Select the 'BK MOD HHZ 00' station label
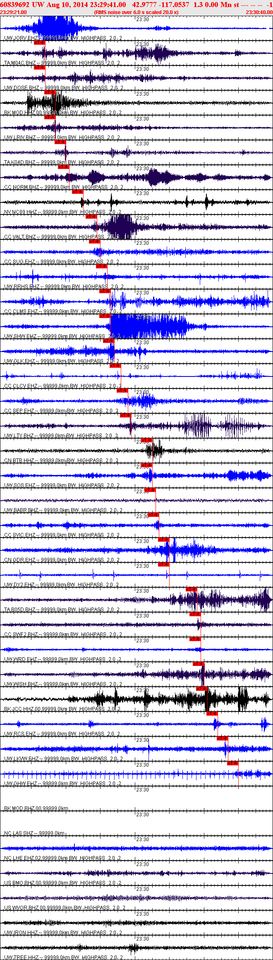The height and width of the screenshot is (960, 273). (x=23, y=113)
